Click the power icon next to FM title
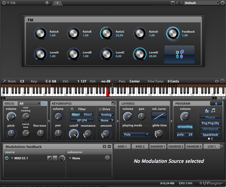This screenshot has height=187, width=226. click(x=4, y=2)
